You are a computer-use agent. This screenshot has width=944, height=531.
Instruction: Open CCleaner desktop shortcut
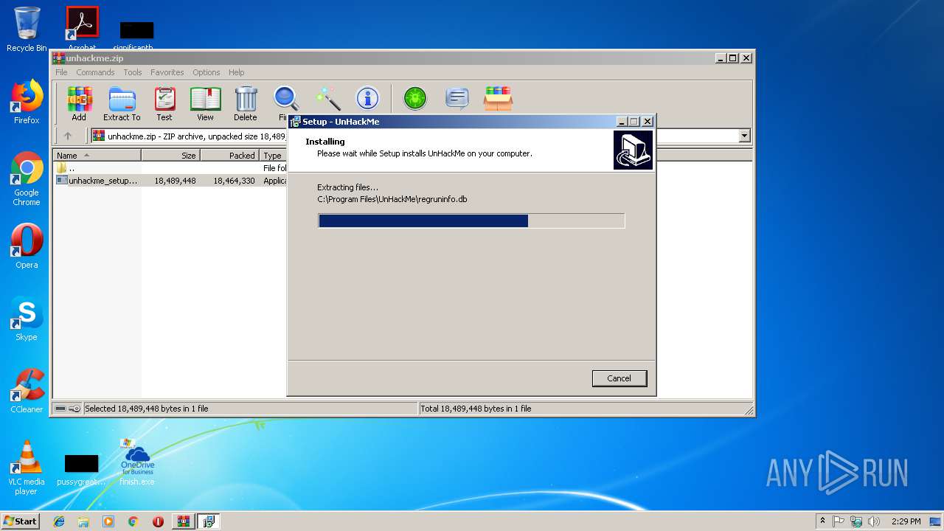27,391
